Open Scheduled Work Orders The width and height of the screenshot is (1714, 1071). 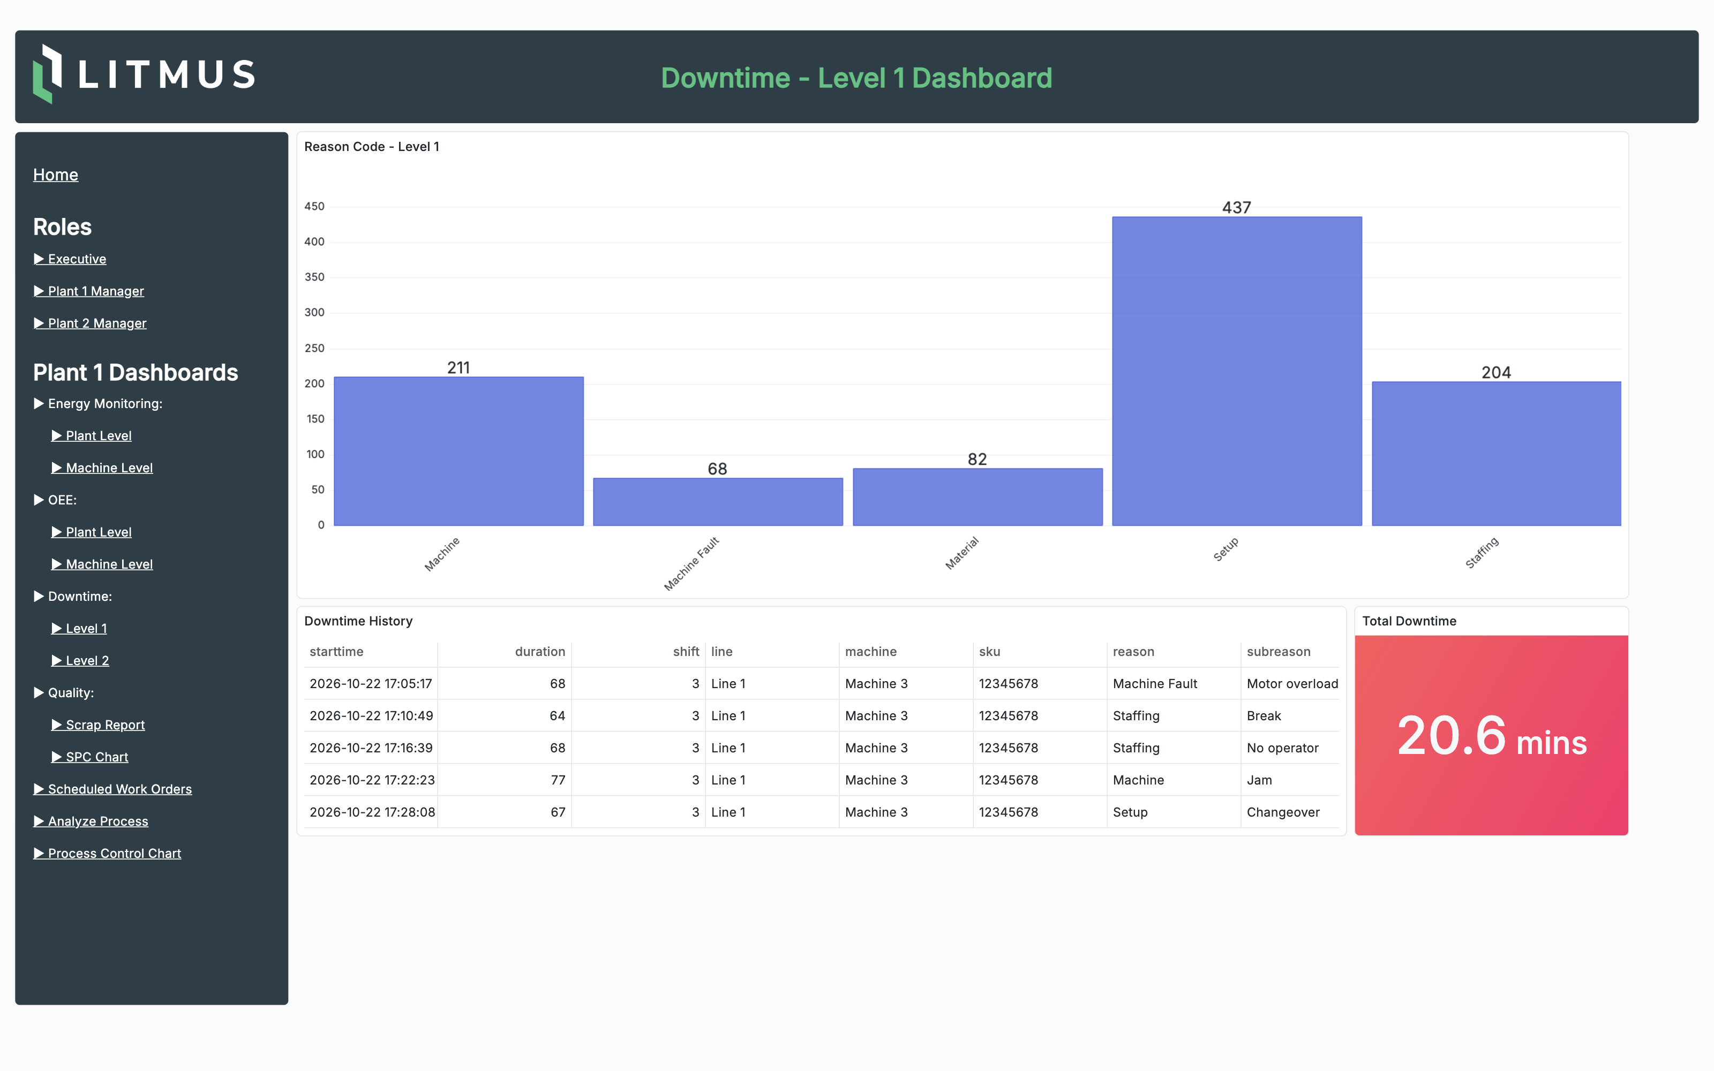[x=112, y=789]
